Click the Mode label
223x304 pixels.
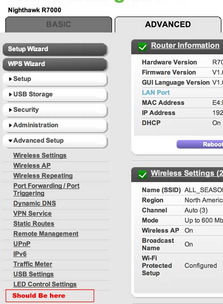pyautogui.click(x=150, y=220)
